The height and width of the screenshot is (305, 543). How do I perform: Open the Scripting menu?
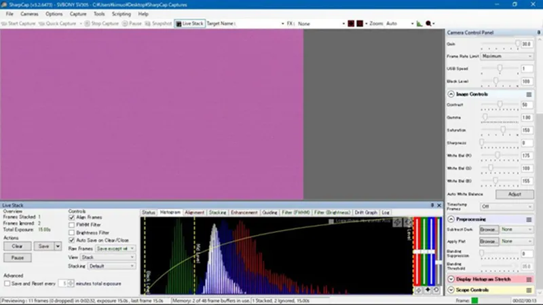(x=121, y=14)
